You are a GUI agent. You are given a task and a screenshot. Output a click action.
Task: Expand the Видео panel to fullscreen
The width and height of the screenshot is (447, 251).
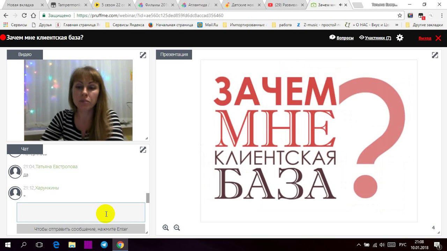point(143,55)
